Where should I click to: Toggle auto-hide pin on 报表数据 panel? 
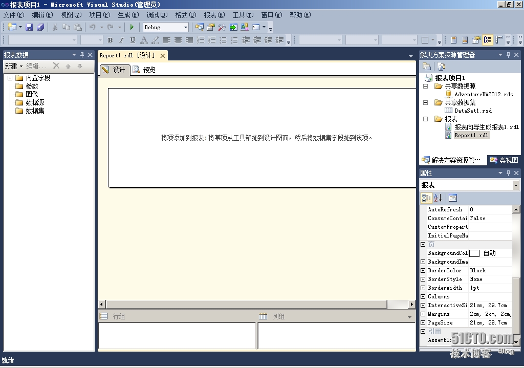(x=82, y=55)
